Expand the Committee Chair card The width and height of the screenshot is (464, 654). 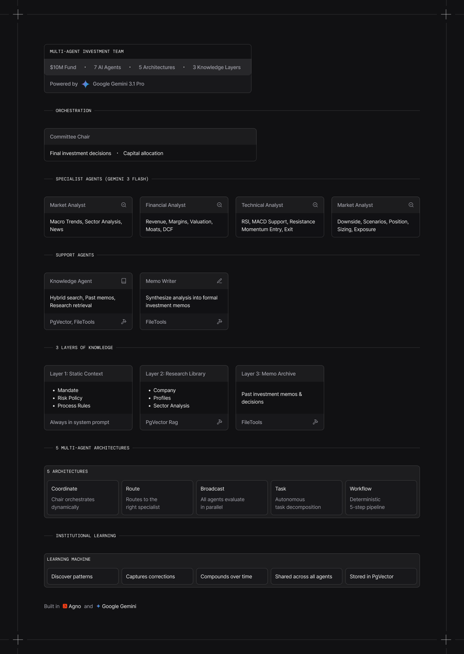[x=150, y=137]
